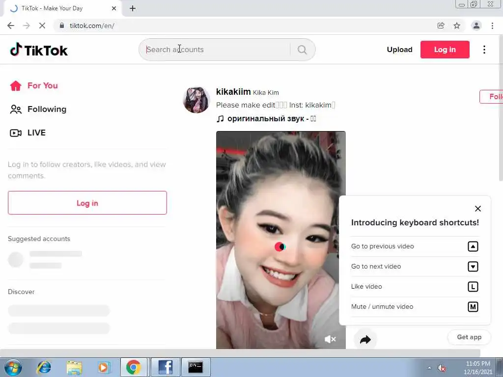Click the taskbar volume muted icon
The image size is (503, 377).
click(x=442, y=368)
